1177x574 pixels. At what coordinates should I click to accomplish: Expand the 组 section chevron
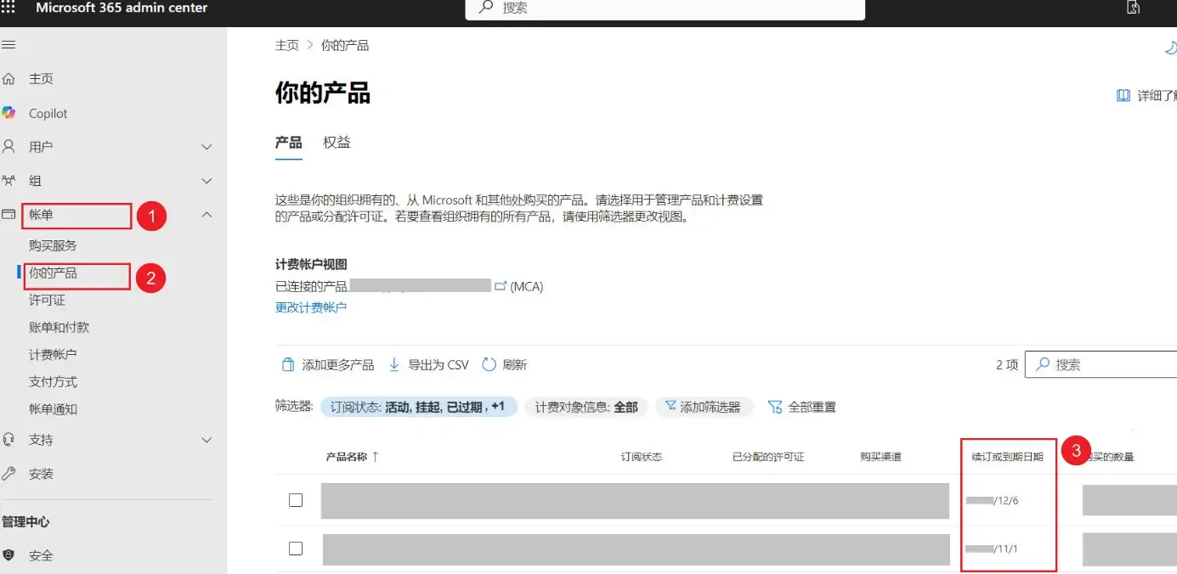(207, 181)
